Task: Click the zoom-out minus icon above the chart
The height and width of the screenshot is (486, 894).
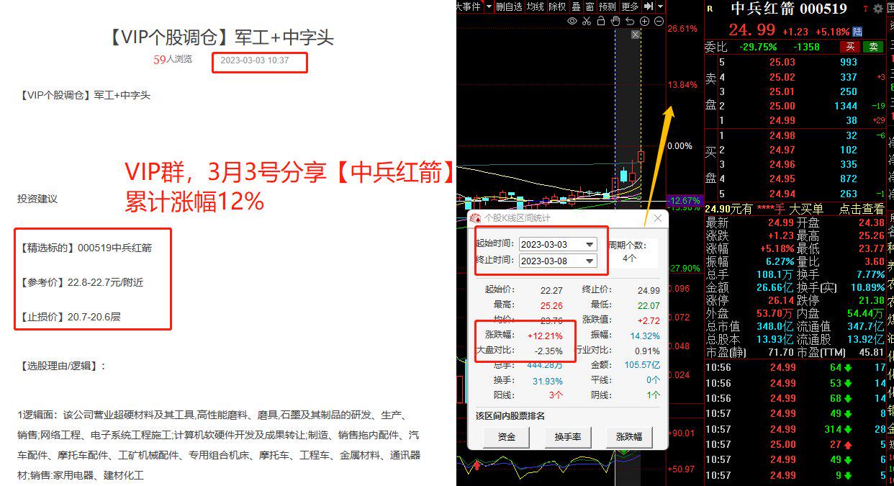Action: point(659,21)
